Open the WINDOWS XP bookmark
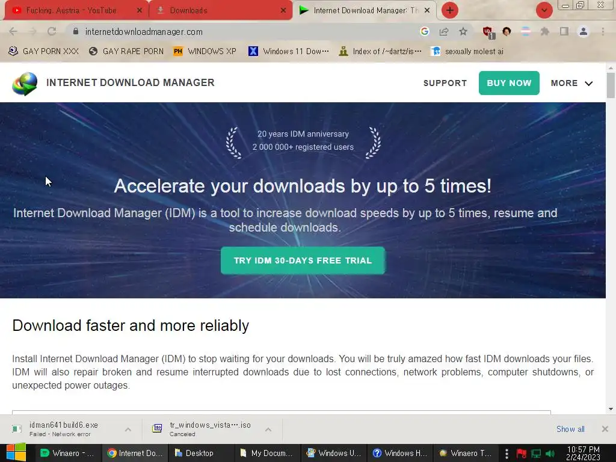The width and height of the screenshot is (616, 462). pyautogui.click(x=205, y=52)
